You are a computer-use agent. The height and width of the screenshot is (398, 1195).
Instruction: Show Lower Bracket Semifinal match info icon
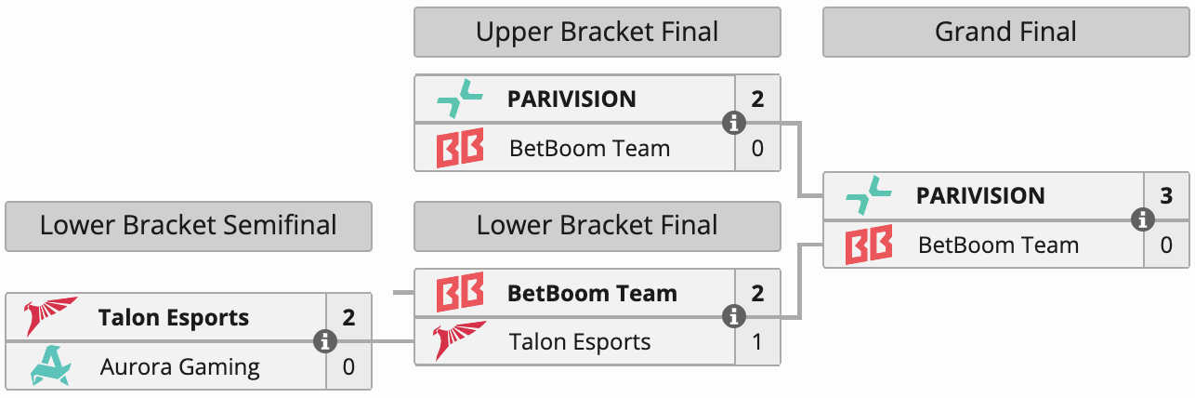325,341
